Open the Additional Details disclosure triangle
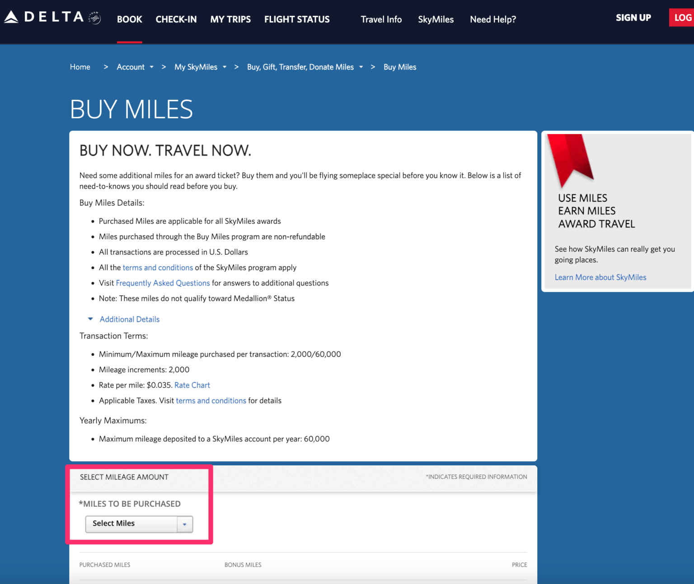This screenshot has width=694, height=584. [90, 318]
